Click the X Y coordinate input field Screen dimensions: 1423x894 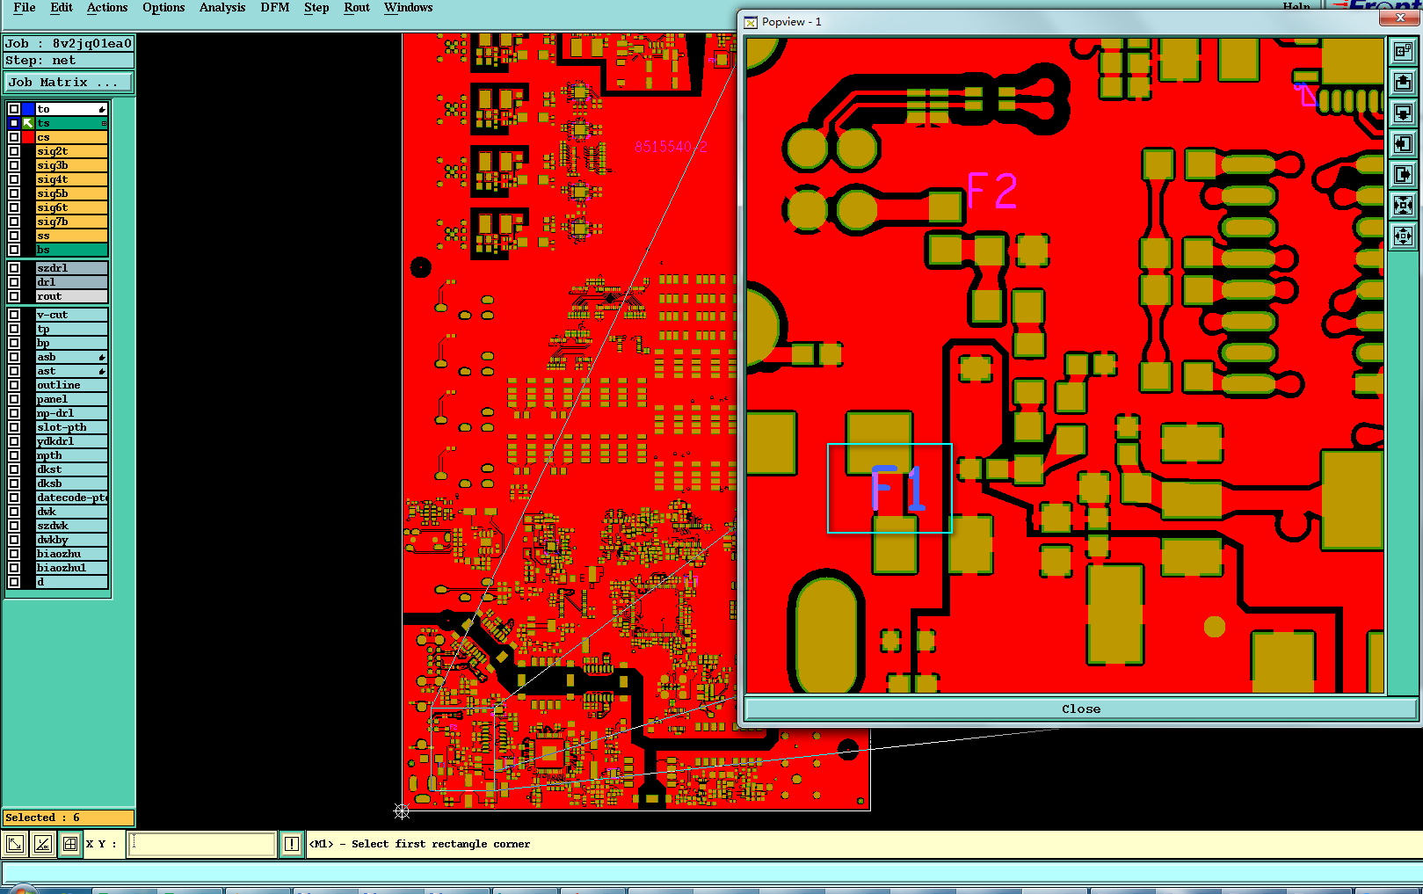click(x=202, y=844)
